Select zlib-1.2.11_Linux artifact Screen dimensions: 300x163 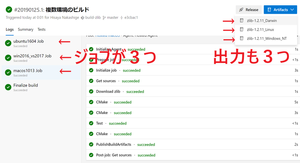pyautogui.click(x=266, y=30)
